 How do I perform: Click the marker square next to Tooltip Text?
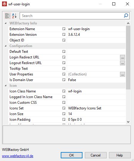click(x=64, y=69)
